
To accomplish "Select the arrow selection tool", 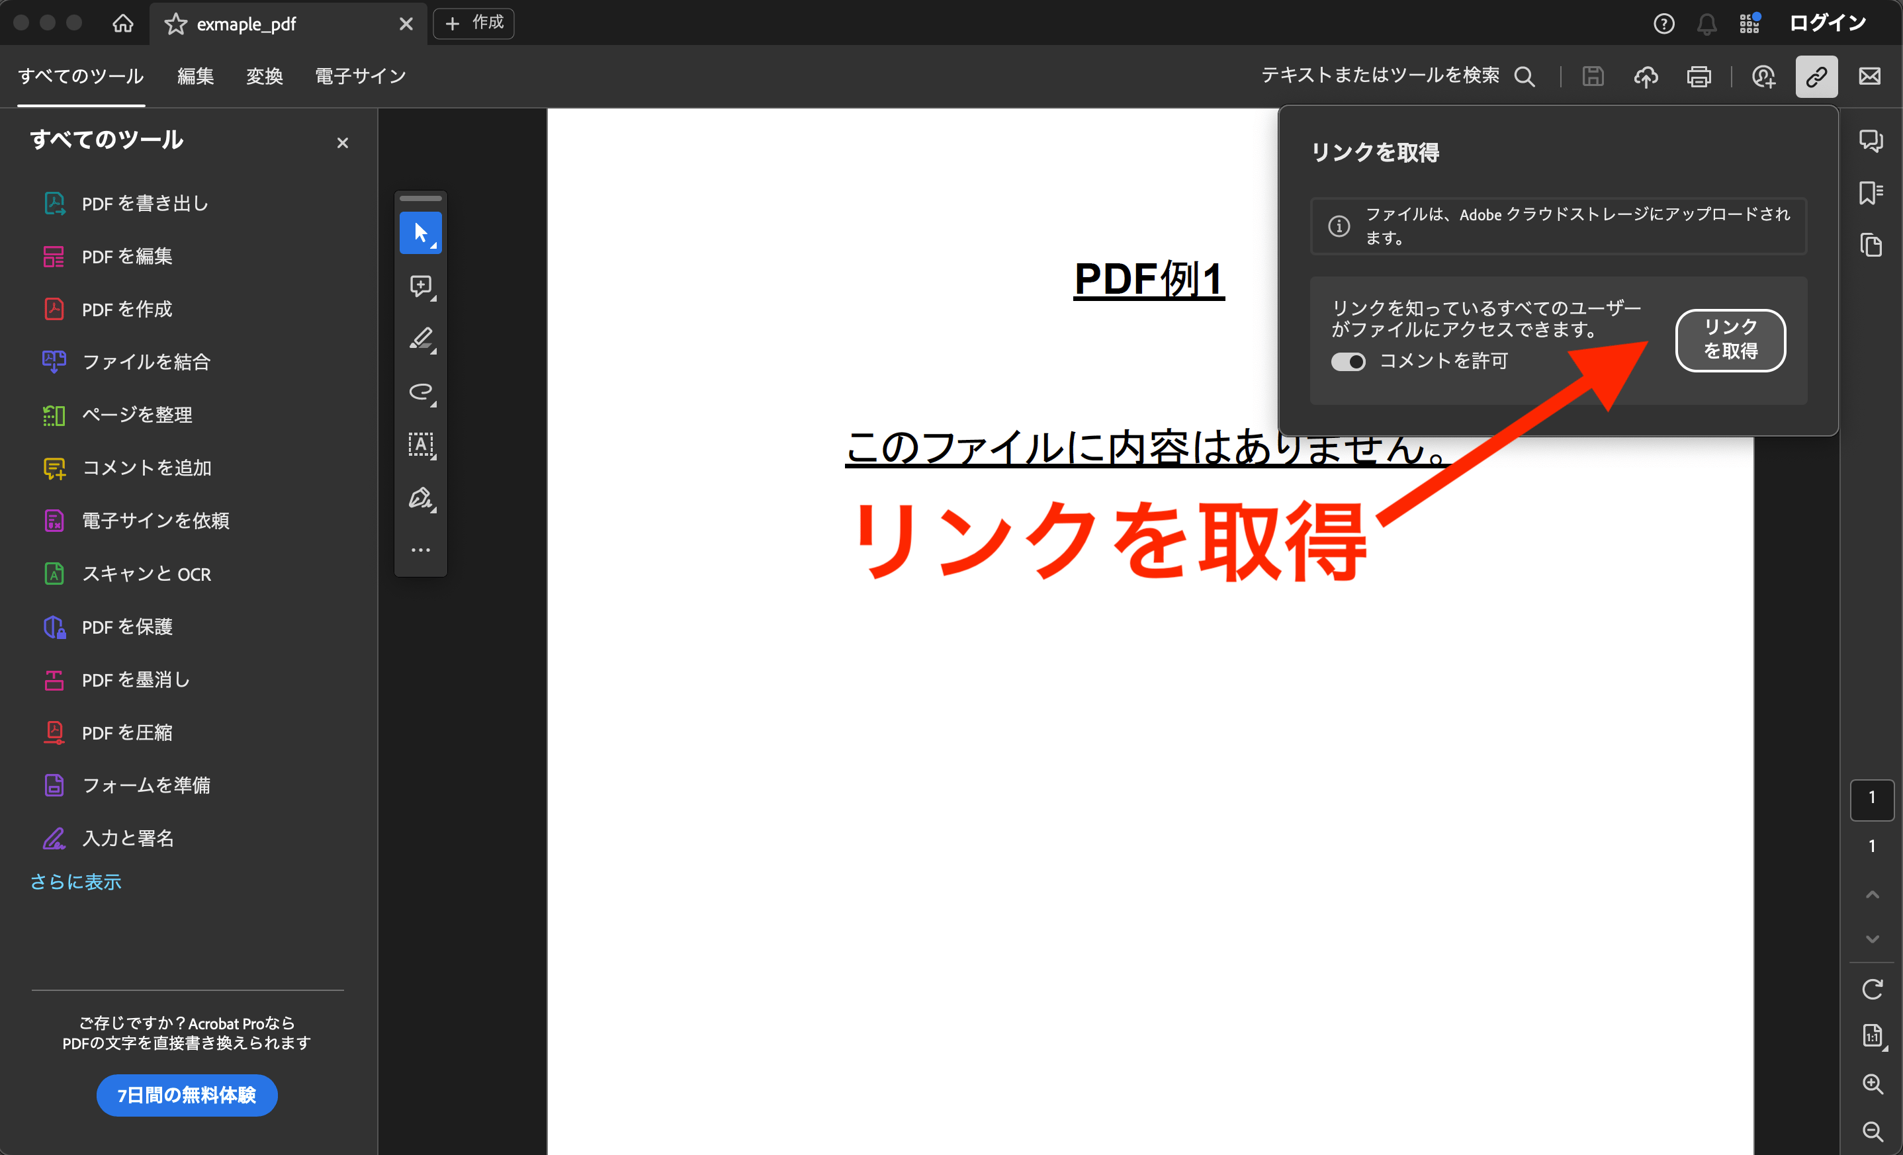I will tap(421, 232).
